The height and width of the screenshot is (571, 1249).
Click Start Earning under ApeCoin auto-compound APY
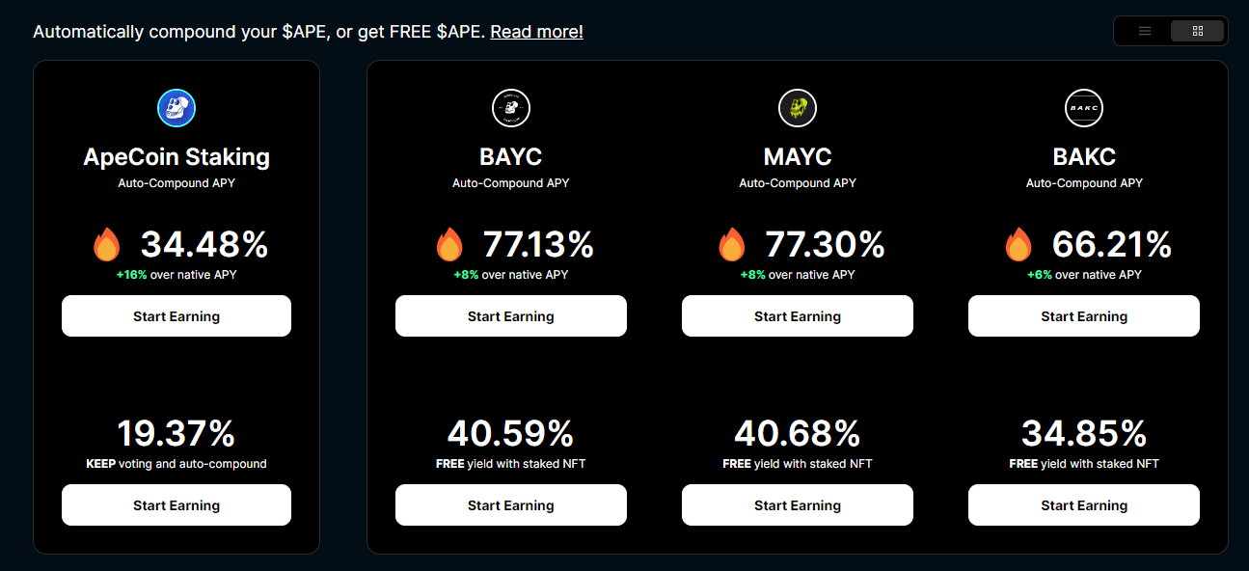pos(176,315)
